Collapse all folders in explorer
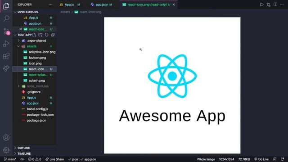Viewport: 288px width, 162px height. (53, 35)
